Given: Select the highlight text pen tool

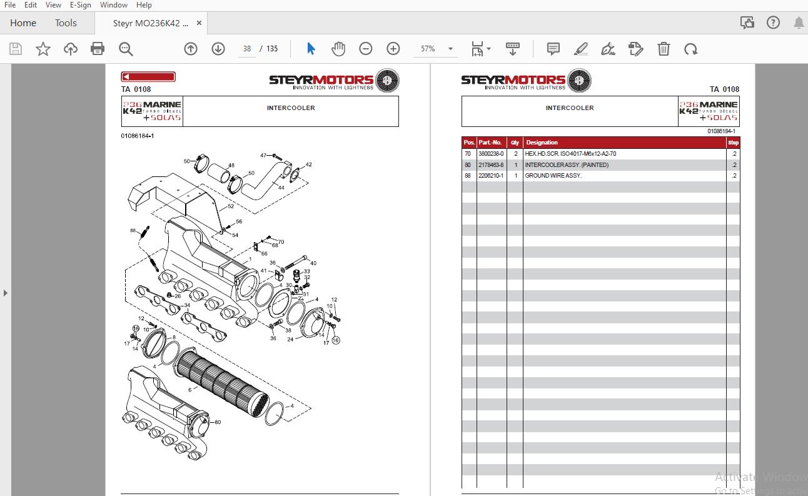Looking at the screenshot, I should point(581,49).
